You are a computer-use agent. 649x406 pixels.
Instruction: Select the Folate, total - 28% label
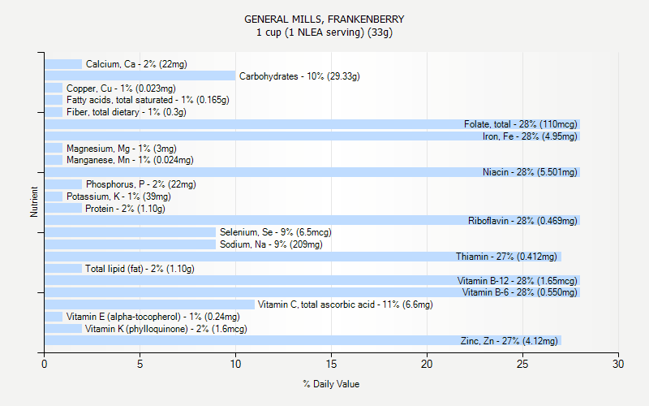pyautogui.click(x=520, y=124)
